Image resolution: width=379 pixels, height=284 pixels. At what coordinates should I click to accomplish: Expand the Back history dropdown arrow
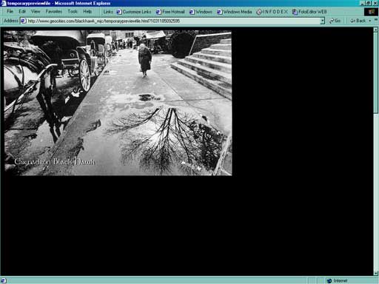[369, 21]
